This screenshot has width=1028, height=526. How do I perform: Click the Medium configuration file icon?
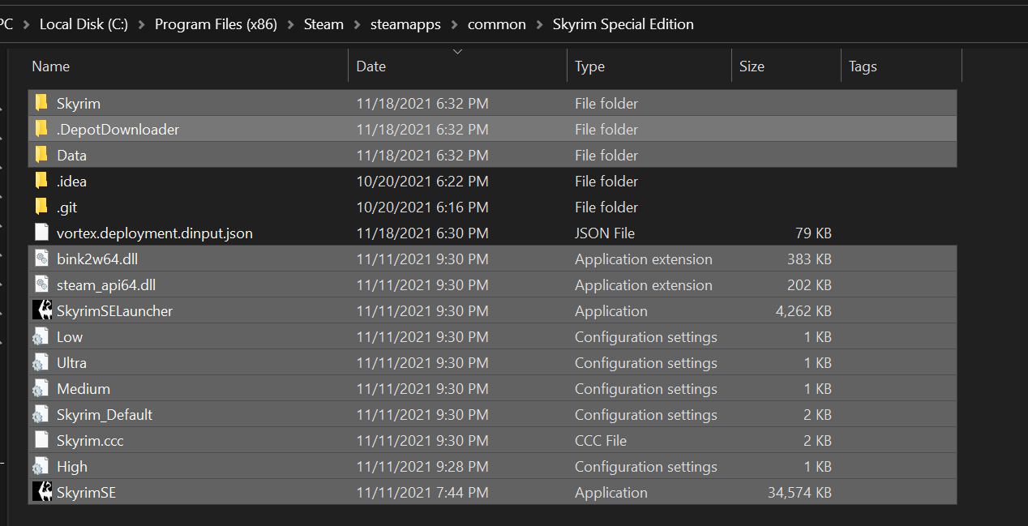click(41, 389)
